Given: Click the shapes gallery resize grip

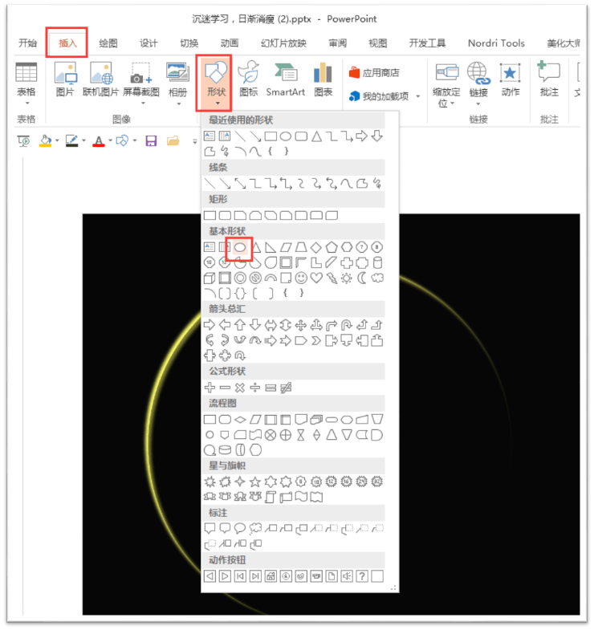Looking at the screenshot, I should (x=393, y=587).
